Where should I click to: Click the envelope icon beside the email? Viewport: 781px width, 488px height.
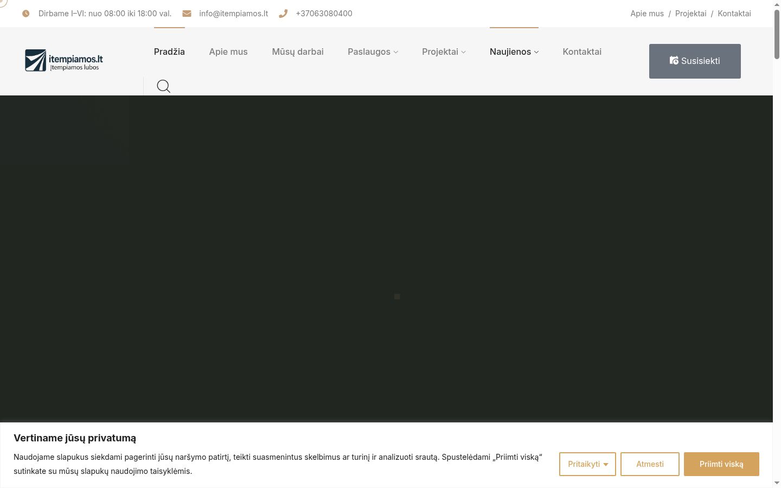[187, 14]
